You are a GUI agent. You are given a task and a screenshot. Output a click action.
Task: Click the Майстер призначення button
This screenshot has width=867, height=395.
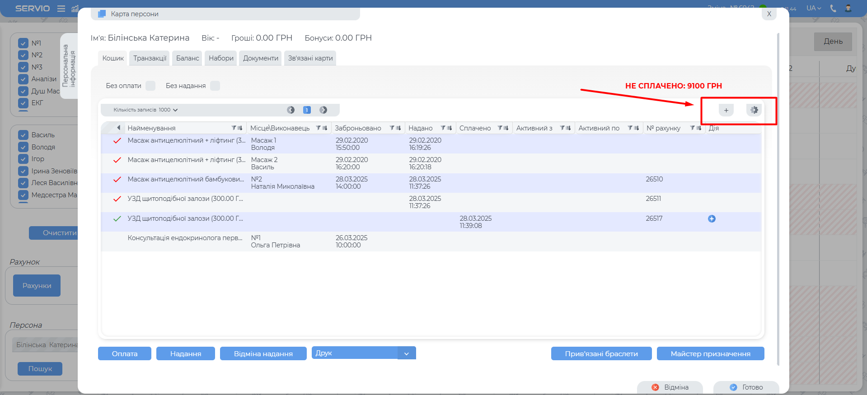point(710,354)
